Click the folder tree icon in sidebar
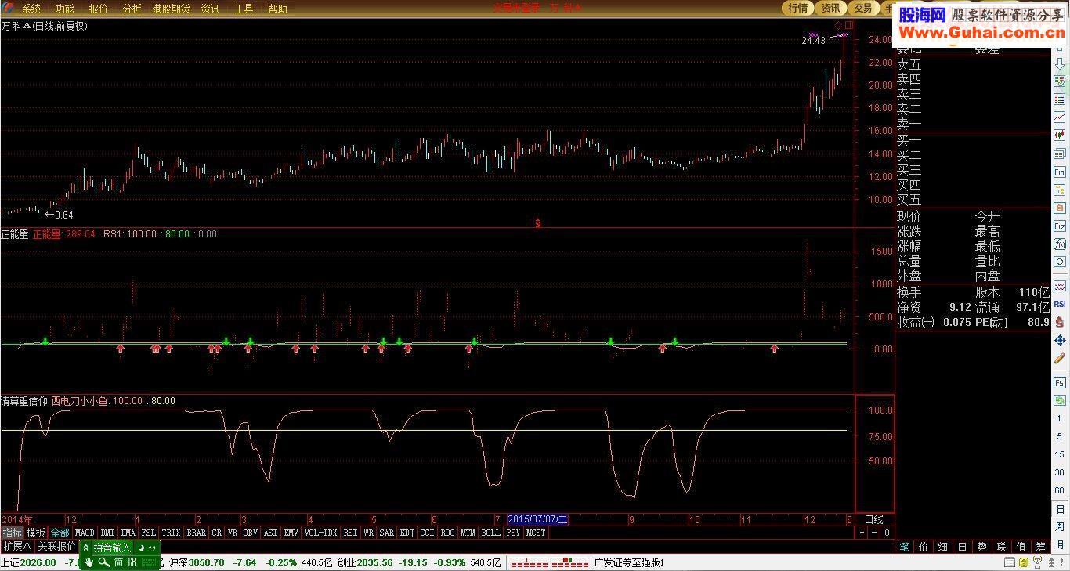Viewport: 1070px width, 571px height. tap(1059, 190)
